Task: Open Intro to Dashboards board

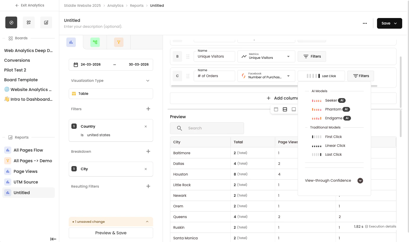Action: (x=28, y=99)
